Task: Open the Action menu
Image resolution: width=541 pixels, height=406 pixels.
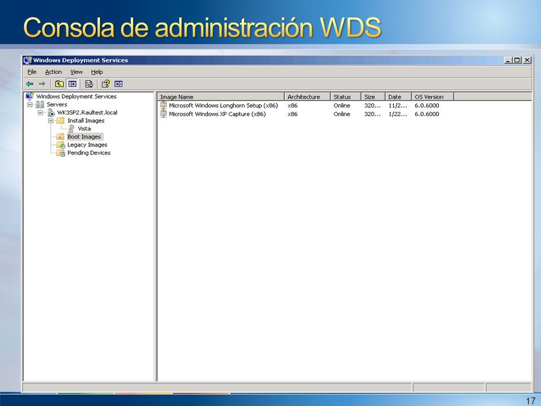Action: point(54,72)
